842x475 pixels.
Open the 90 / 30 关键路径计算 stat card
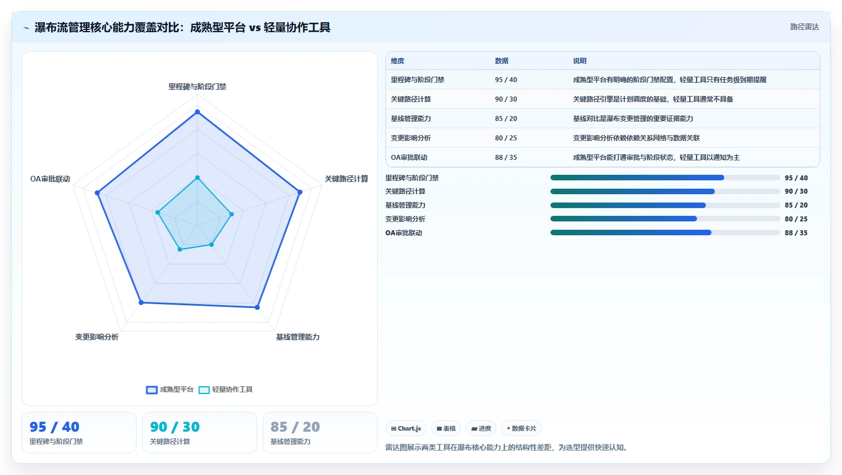click(199, 432)
